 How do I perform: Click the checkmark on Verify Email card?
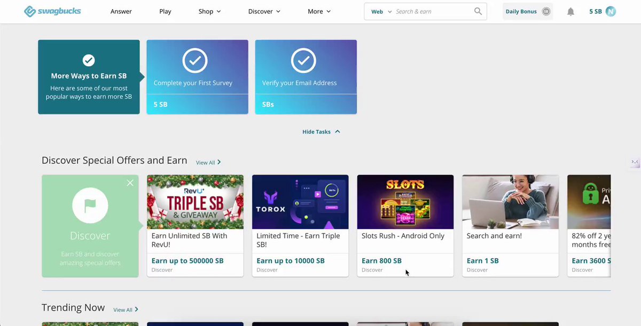coord(303,60)
